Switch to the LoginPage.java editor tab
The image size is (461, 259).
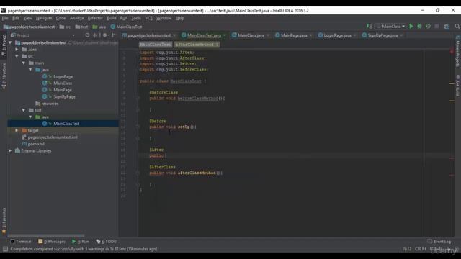(x=337, y=35)
